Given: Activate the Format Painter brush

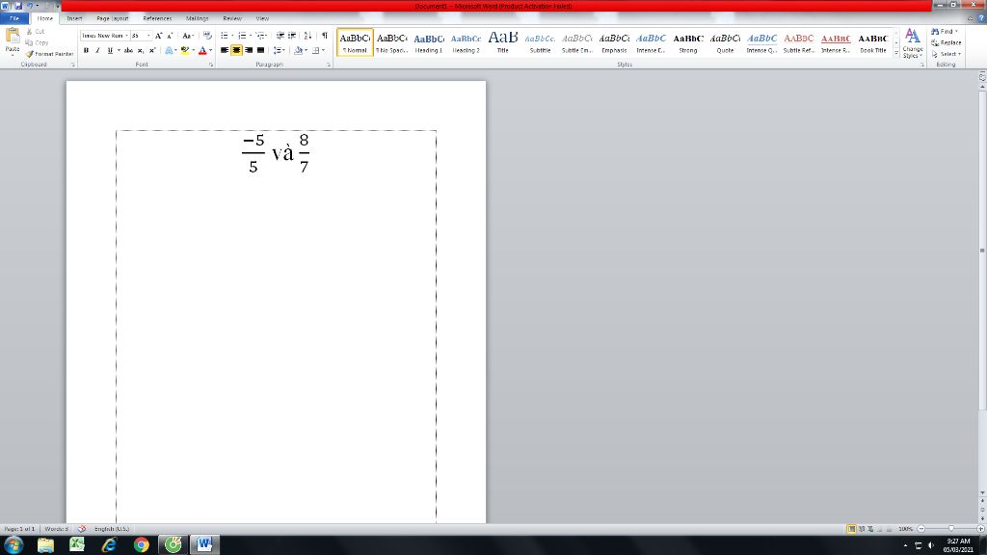Looking at the screenshot, I should 50,54.
